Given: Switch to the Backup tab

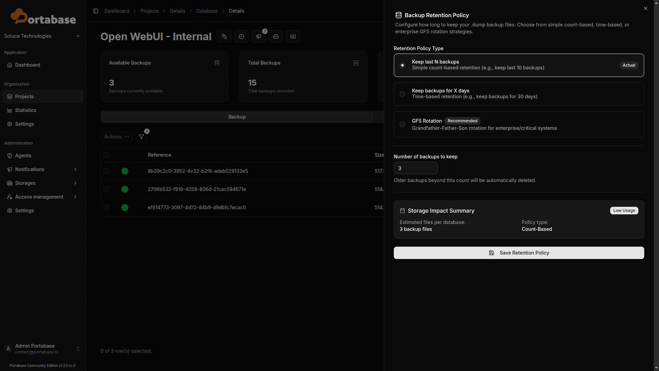Looking at the screenshot, I should [237, 117].
